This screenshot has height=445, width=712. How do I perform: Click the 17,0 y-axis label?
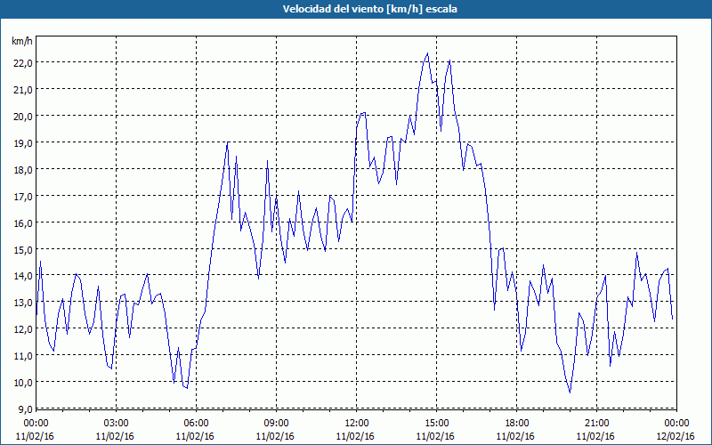[23, 197]
